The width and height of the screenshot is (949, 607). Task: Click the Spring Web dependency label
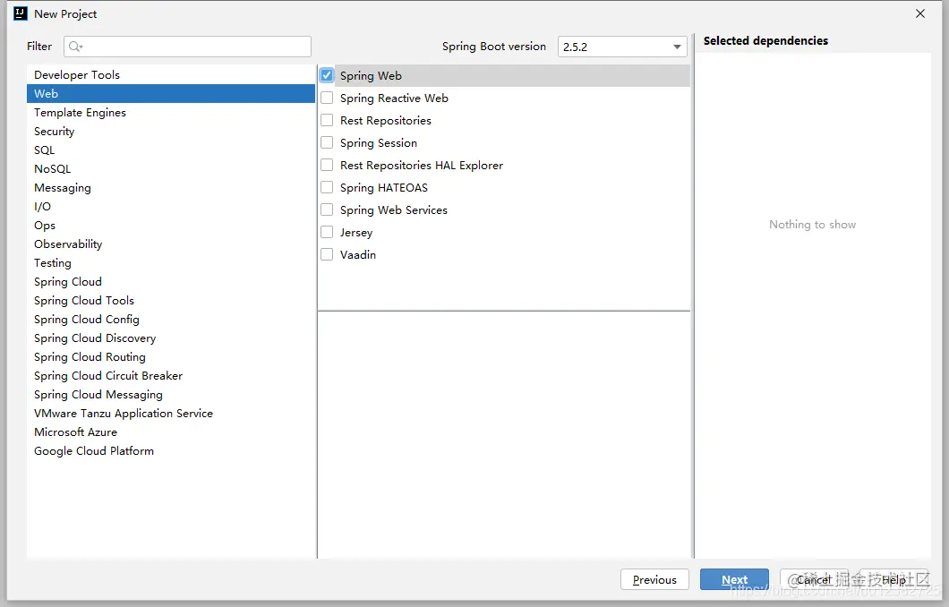tap(371, 75)
